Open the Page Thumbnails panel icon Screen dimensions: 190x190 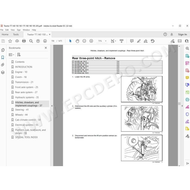pos(3,50)
